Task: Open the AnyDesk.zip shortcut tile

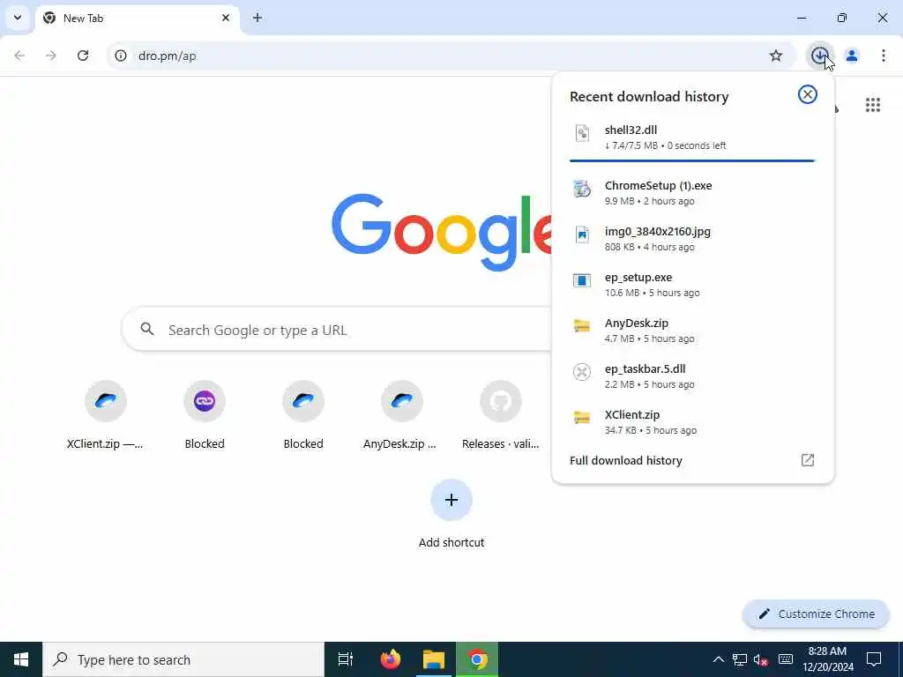Action: point(402,416)
